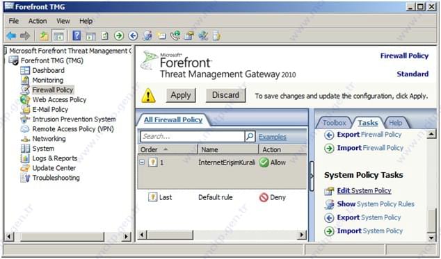Click the Apply button

point(181,95)
